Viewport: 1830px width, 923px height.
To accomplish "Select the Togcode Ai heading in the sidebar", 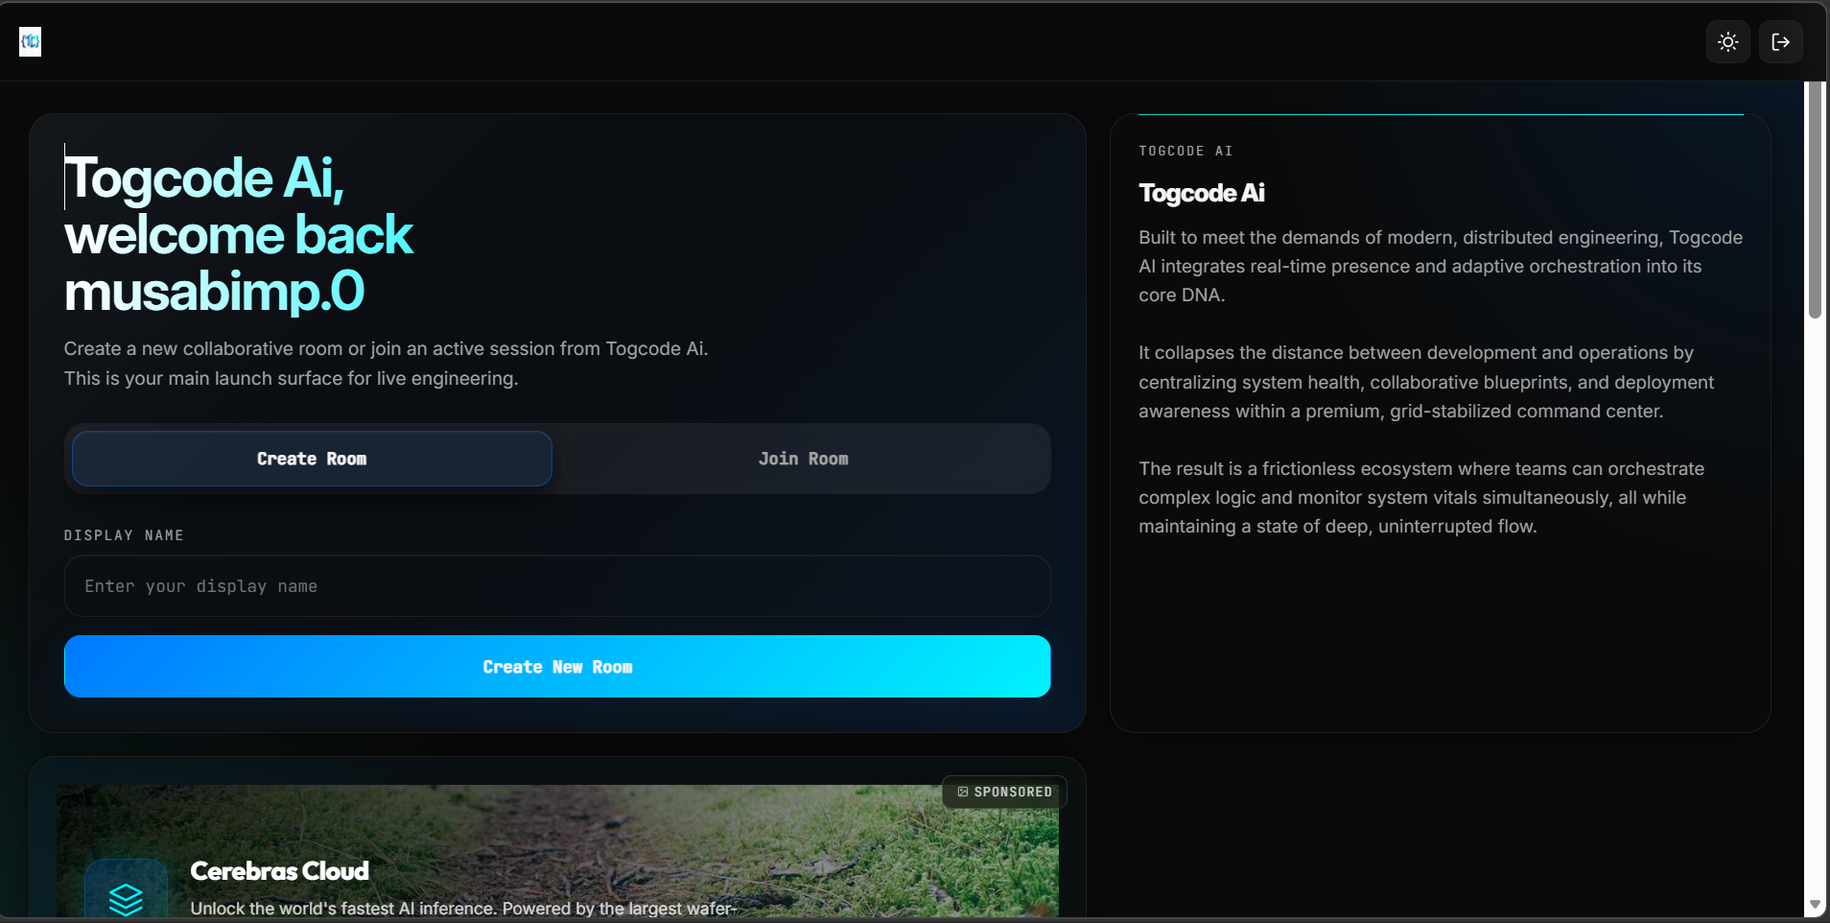I will tap(1201, 192).
